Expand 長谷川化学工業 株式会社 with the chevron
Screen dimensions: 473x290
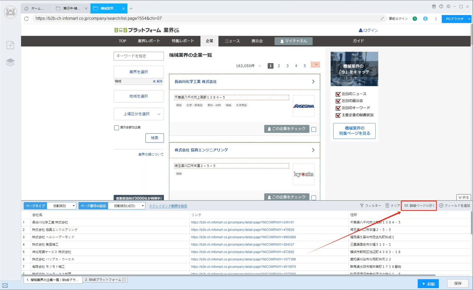[313, 82]
